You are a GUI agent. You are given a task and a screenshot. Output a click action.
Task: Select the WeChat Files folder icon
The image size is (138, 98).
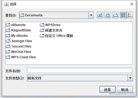click(8, 52)
